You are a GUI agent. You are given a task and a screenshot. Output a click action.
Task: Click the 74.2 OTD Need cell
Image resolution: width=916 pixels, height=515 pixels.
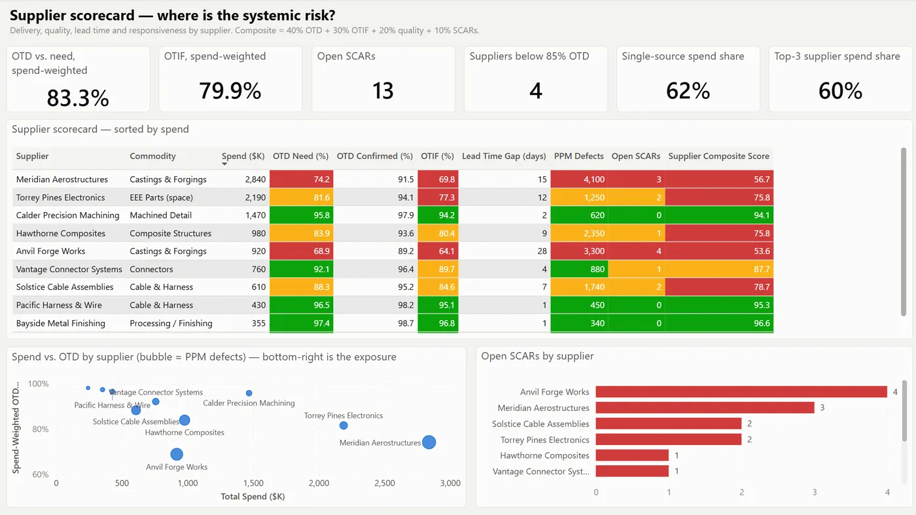point(302,179)
